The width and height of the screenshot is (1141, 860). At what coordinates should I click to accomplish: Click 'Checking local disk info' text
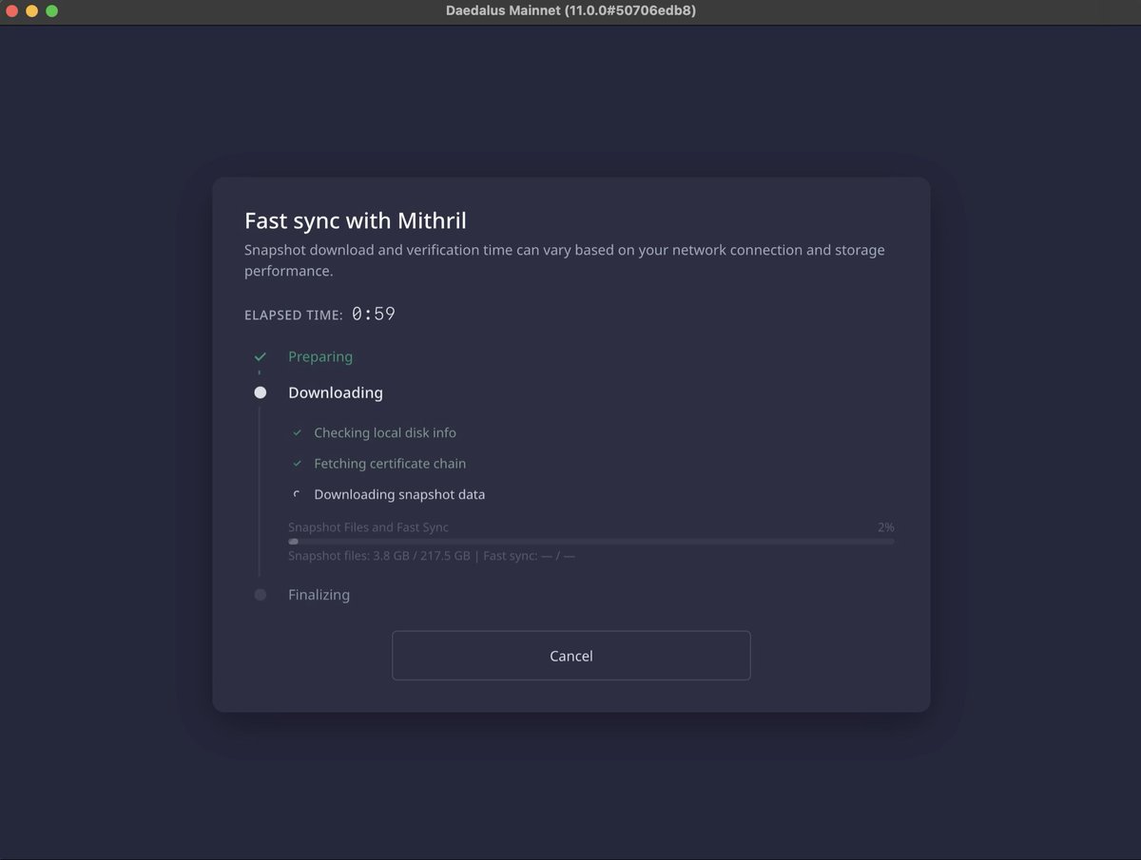click(385, 432)
